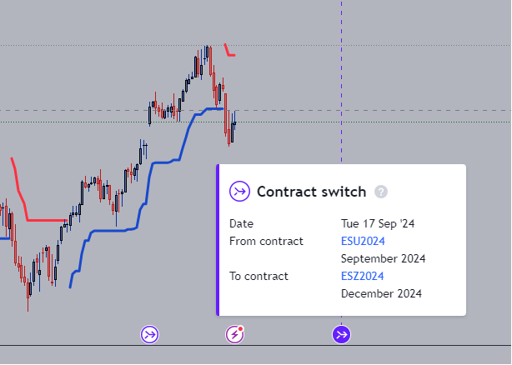Click the outlined contract switch marker at left
The width and height of the screenshot is (512, 365).
tap(150, 334)
